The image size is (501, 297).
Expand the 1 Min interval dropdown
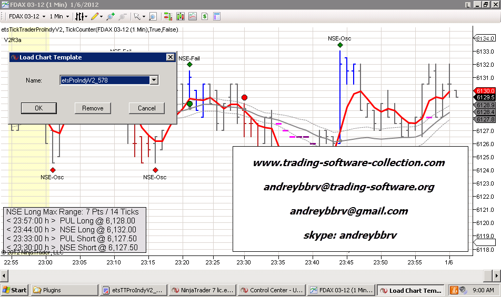coord(67,17)
